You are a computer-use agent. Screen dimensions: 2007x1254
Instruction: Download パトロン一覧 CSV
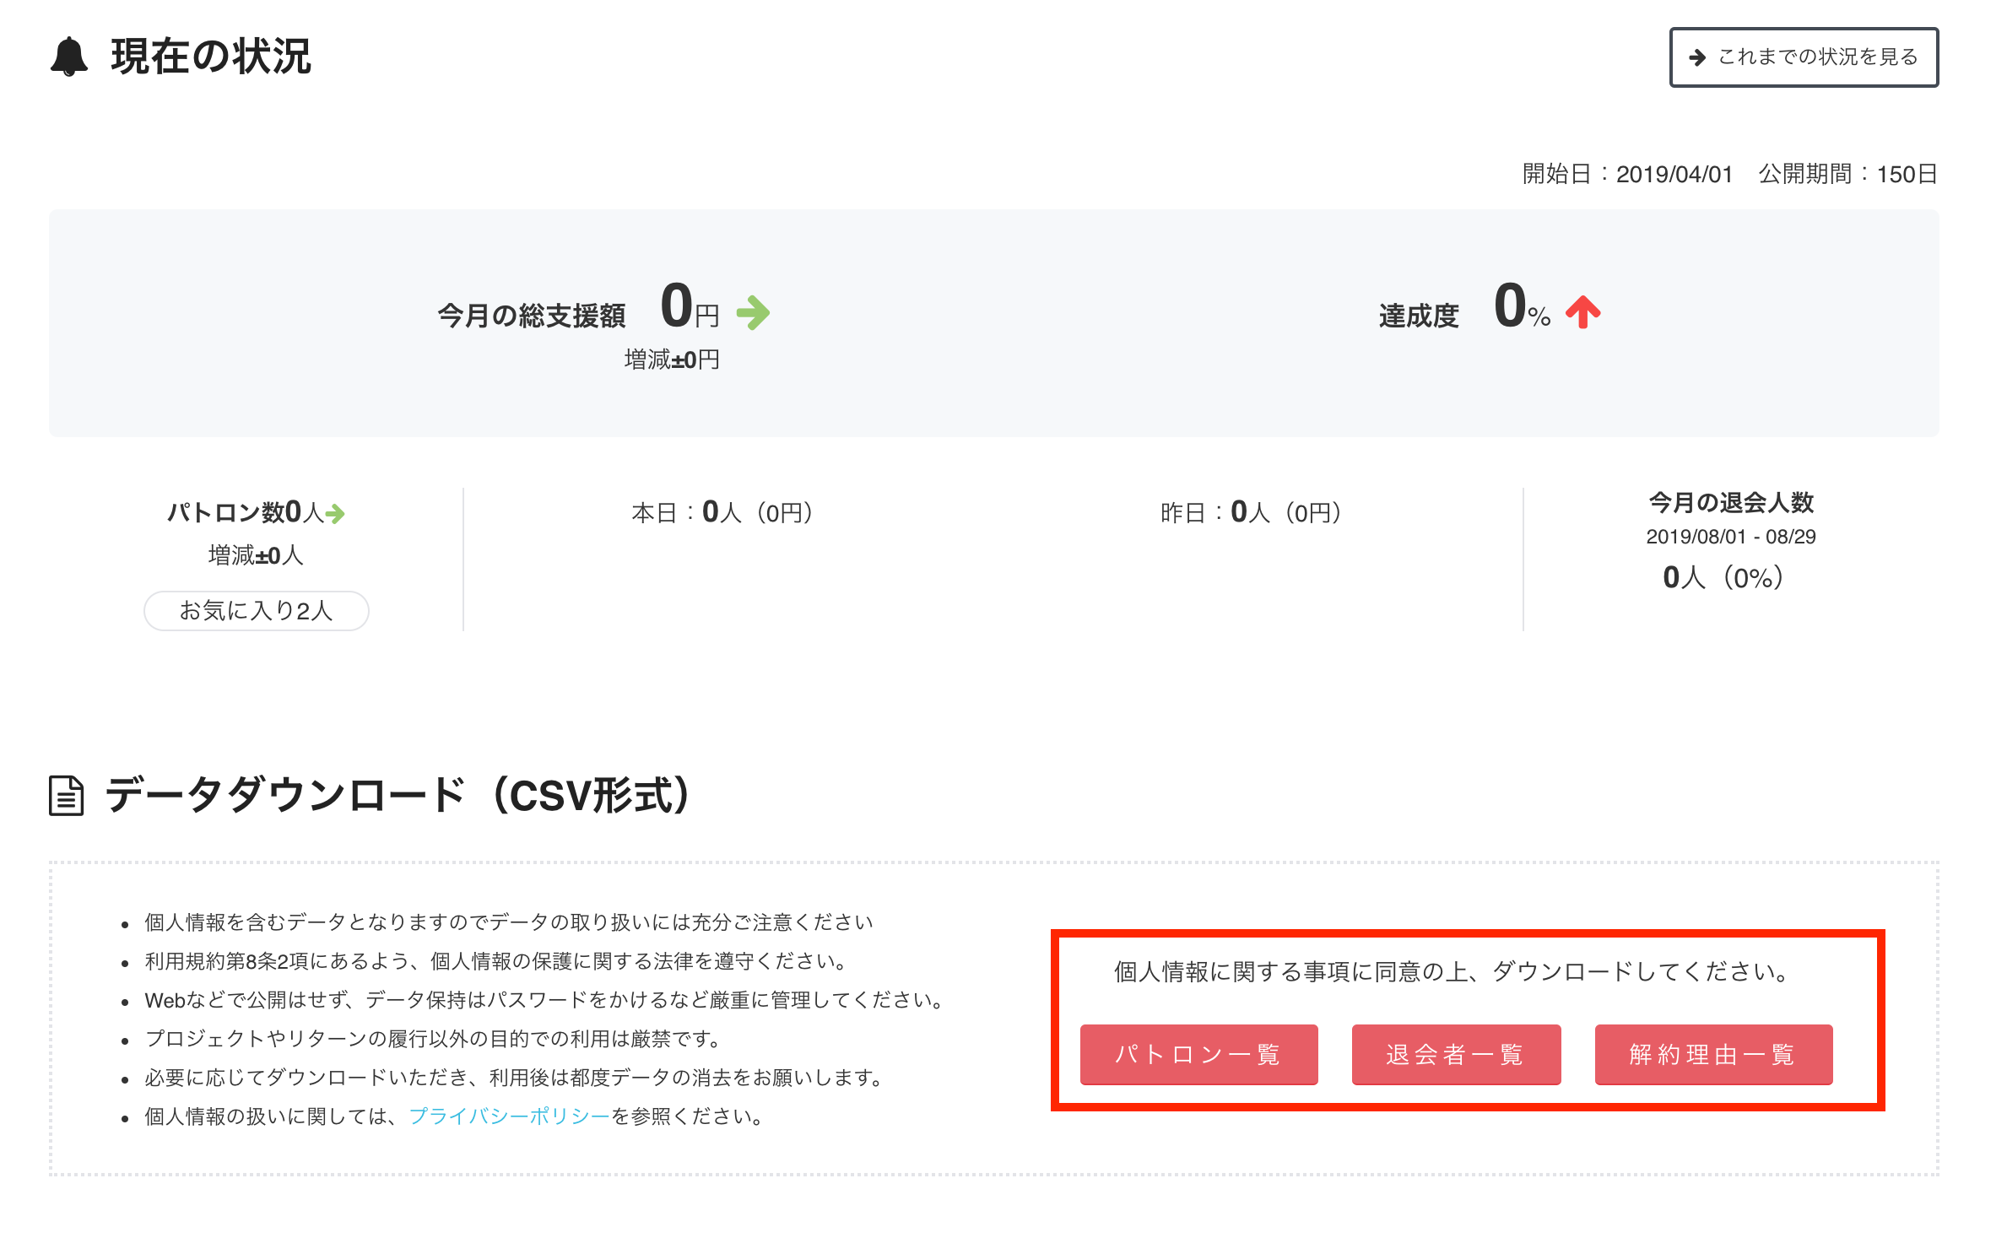point(1198,1054)
